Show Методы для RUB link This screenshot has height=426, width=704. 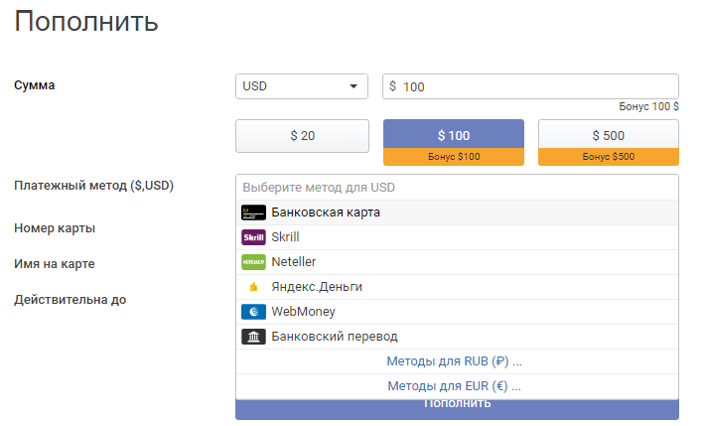click(454, 361)
